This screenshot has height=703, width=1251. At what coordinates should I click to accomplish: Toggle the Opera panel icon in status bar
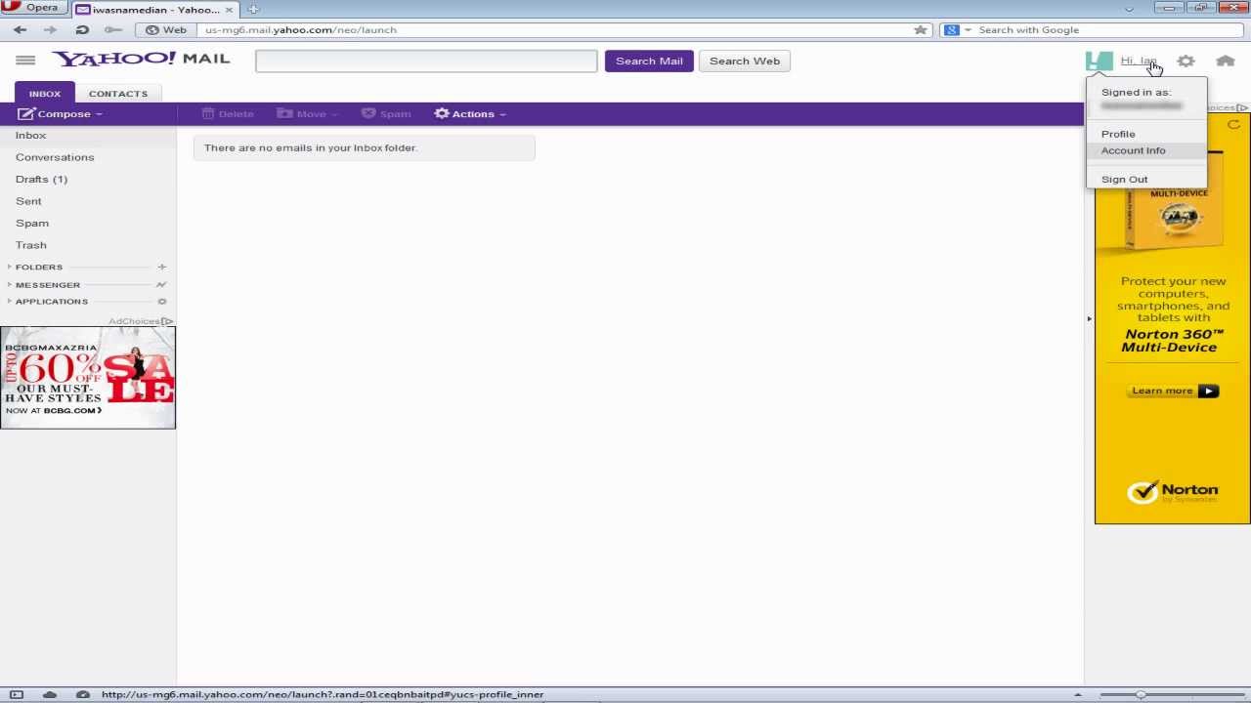(x=16, y=694)
